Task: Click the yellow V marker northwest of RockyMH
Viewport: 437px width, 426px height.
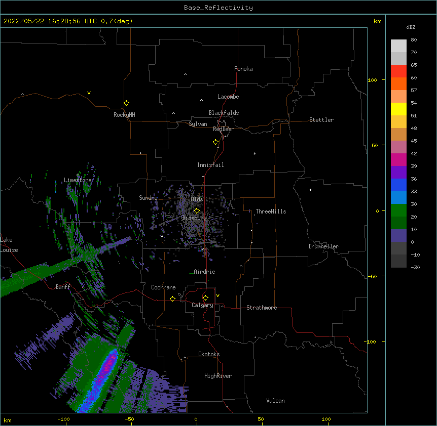Action: click(89, 93)
